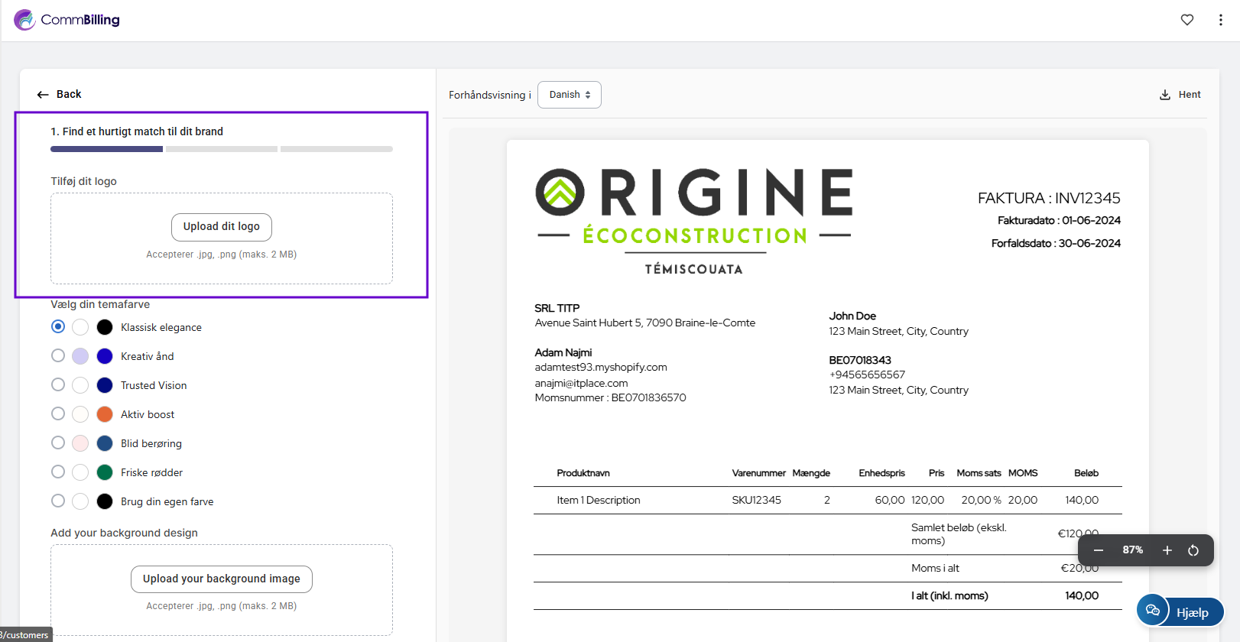Click the Upload dit logo button

[222, 227]
